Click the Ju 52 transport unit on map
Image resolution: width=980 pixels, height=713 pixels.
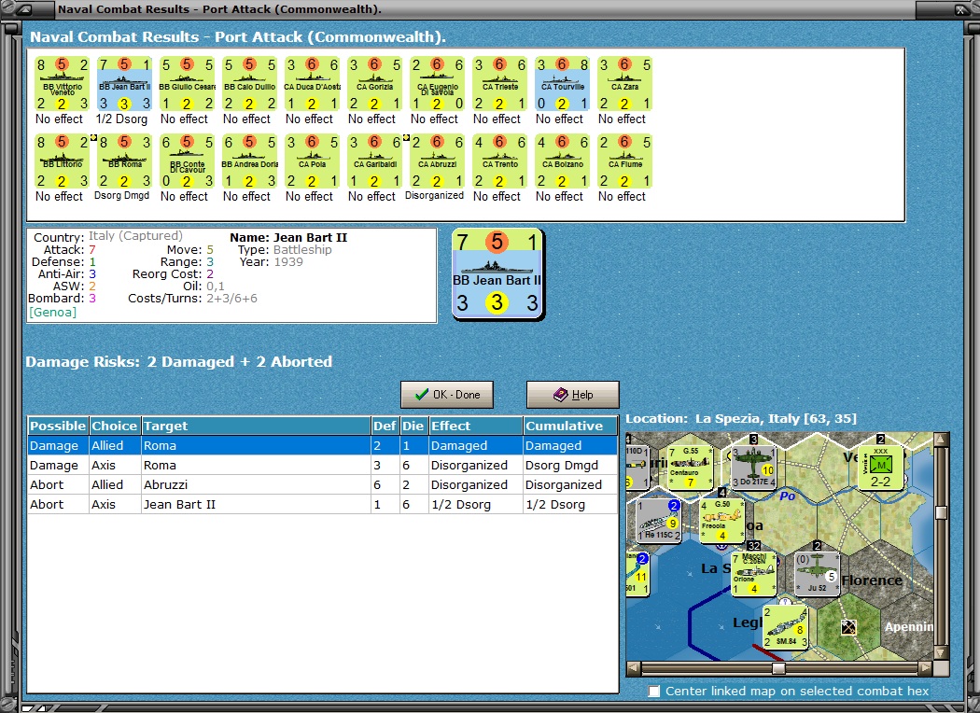tap(817, 574)
